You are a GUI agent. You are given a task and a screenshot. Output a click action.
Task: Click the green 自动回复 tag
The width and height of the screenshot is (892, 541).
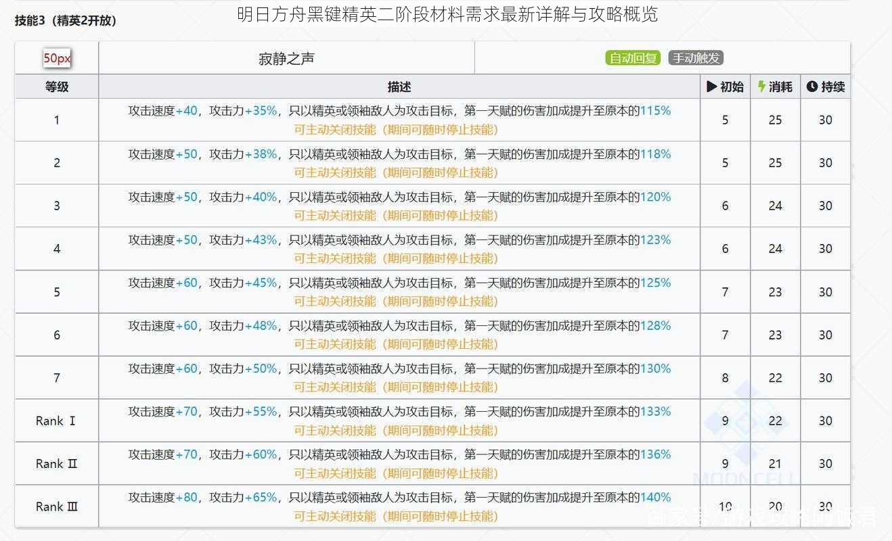click(633, 58)
